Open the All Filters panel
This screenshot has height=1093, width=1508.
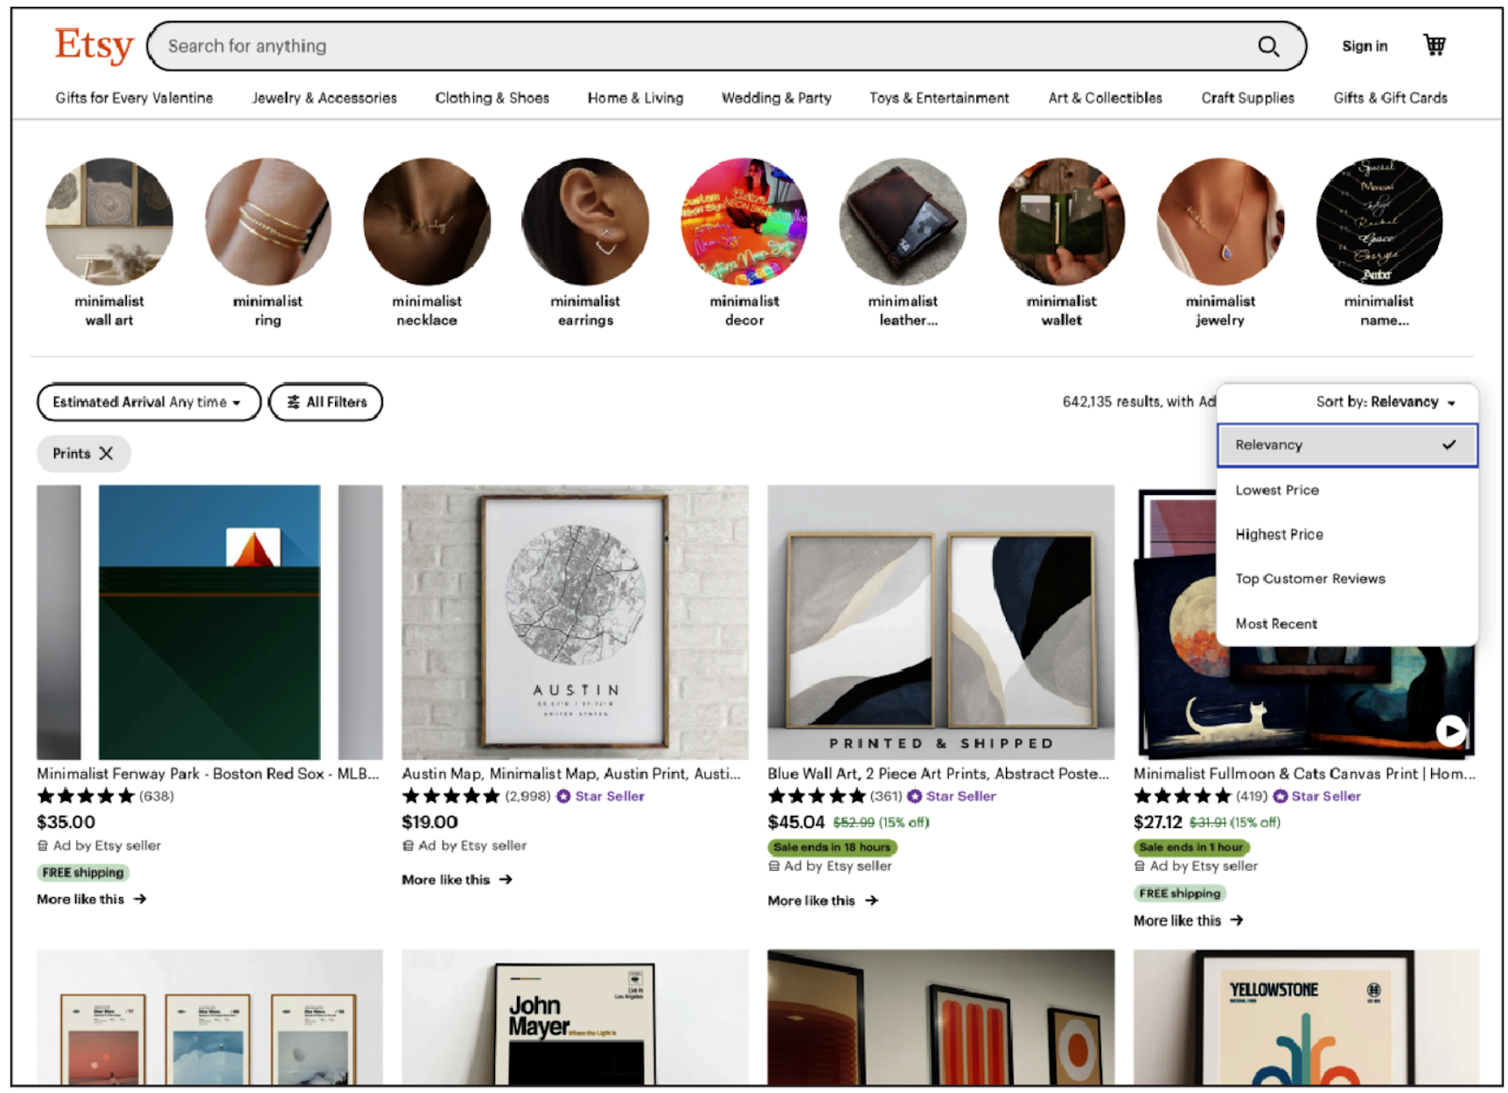[326, 402]
